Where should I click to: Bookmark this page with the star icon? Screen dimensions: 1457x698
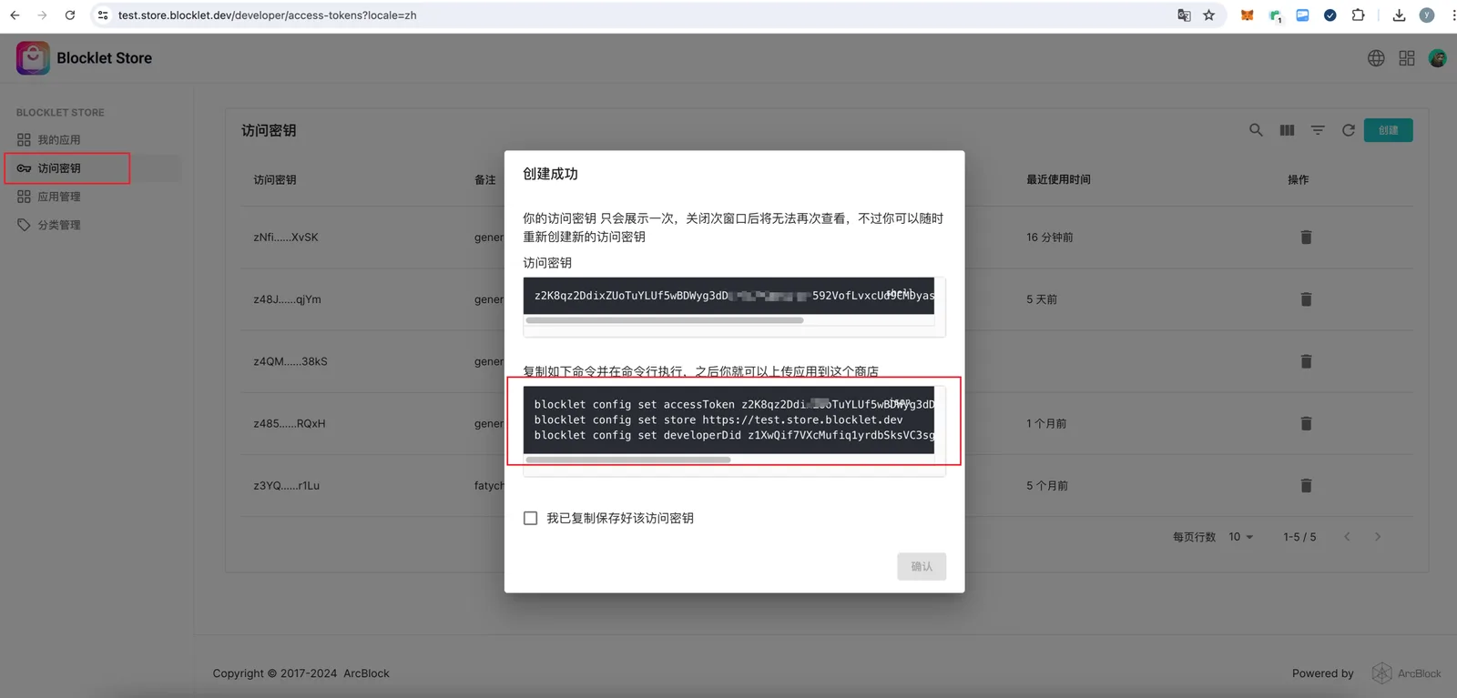[1209, 15]
